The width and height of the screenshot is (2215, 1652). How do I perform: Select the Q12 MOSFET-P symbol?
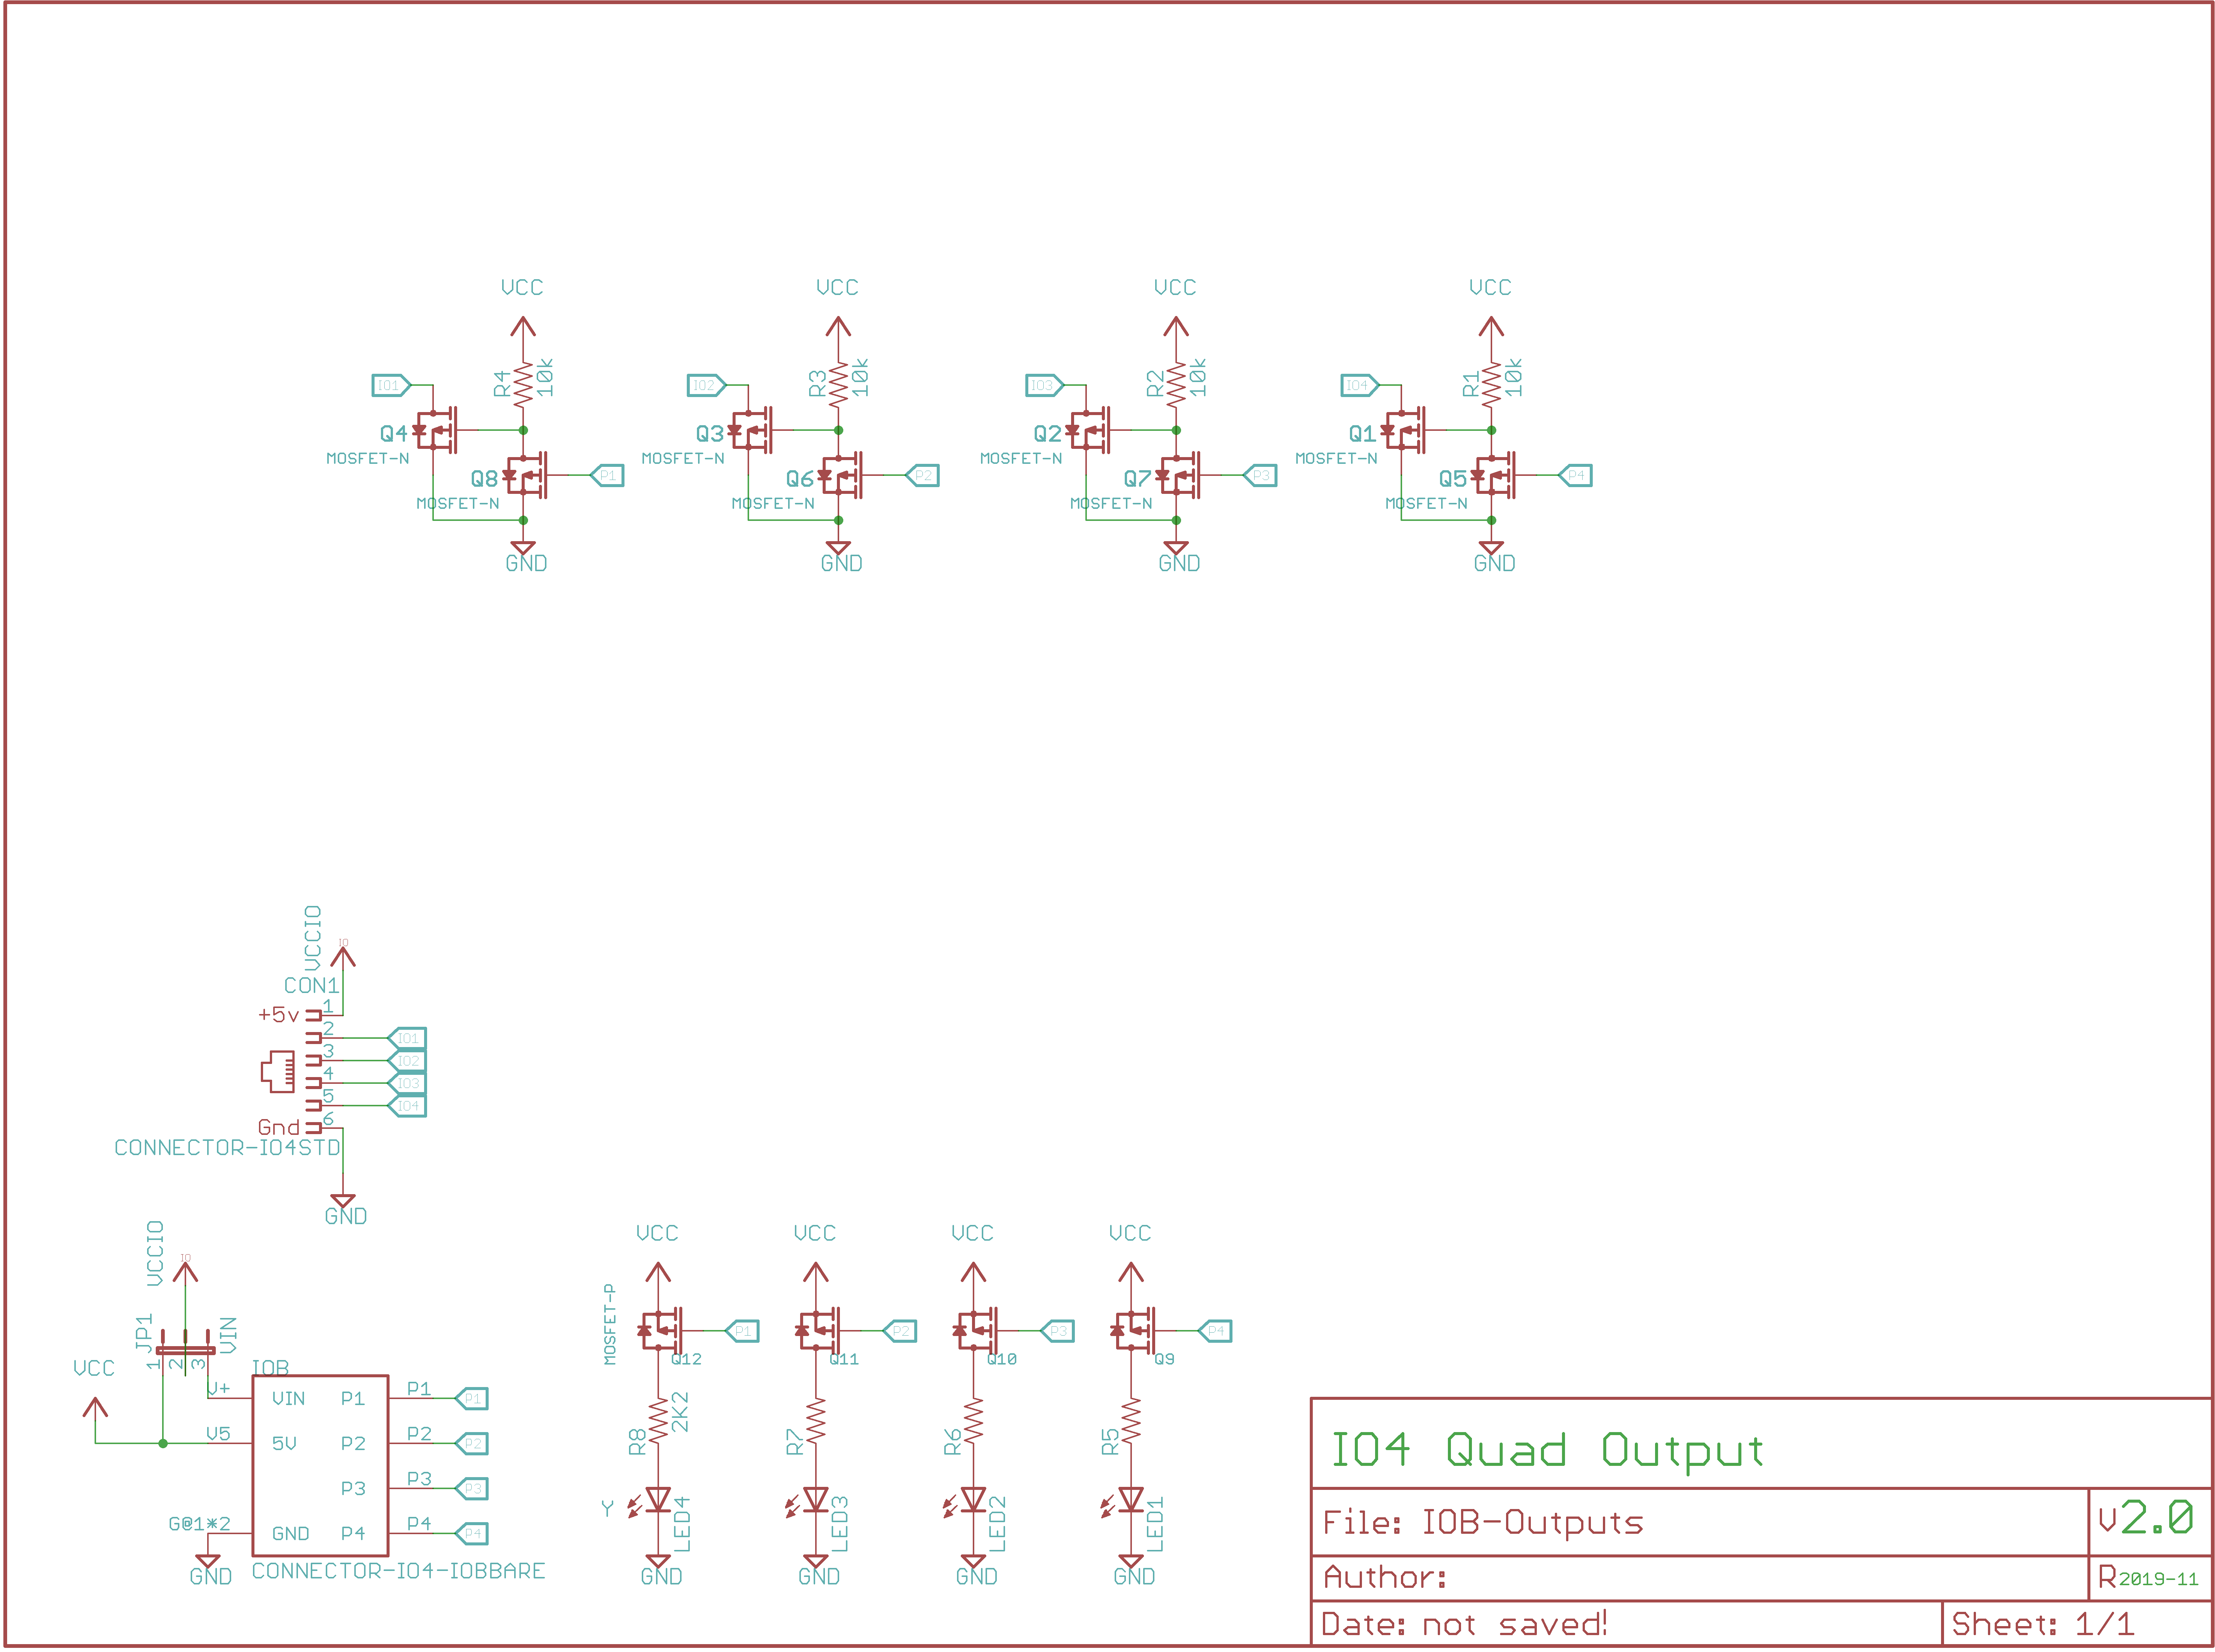tap(660, 1331)
